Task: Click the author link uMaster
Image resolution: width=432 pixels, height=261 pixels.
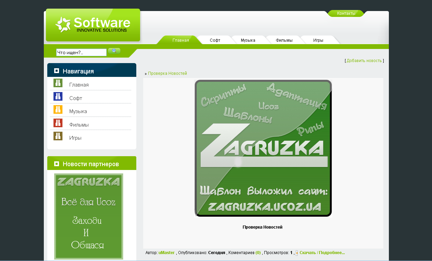Action: [x=167, y=253]
